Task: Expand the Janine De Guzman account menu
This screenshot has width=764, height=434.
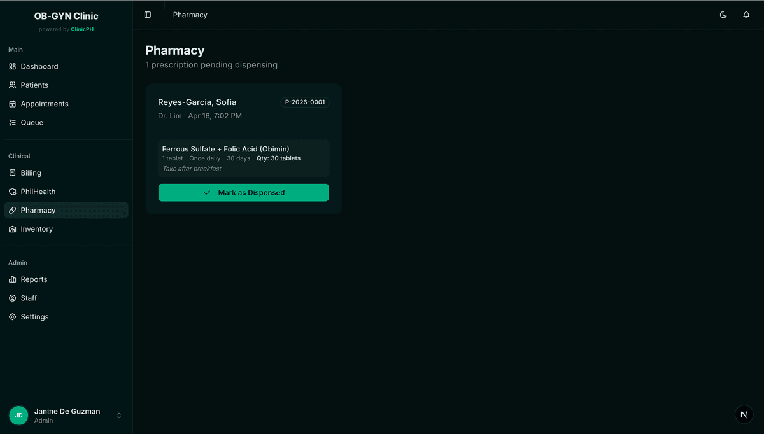Action: coord(118,416)
